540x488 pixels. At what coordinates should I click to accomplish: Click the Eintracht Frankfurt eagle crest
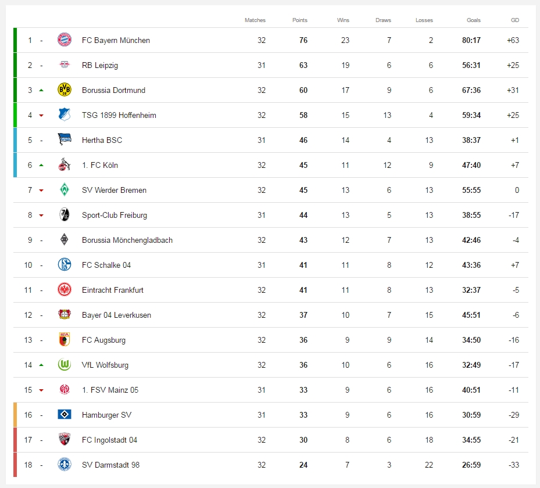65,290
